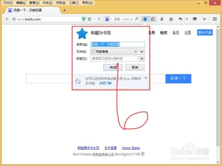
Task: Open a new tab with plus button
Action: [64, 10]
